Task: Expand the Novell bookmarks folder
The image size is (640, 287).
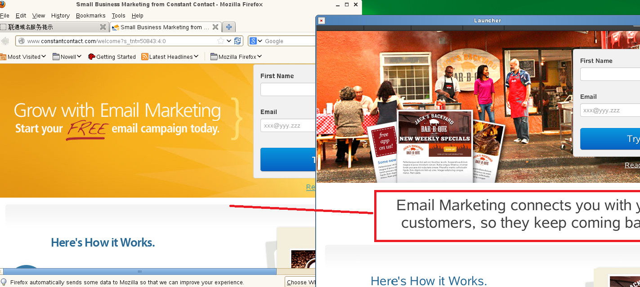Action: (67, 57)
